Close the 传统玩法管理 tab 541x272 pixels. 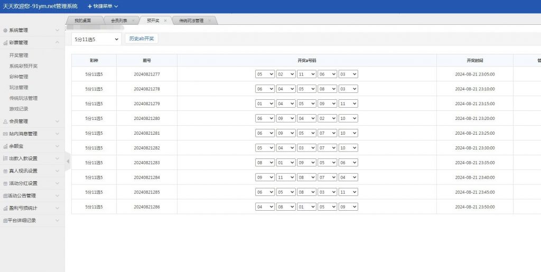coord(210,21)
